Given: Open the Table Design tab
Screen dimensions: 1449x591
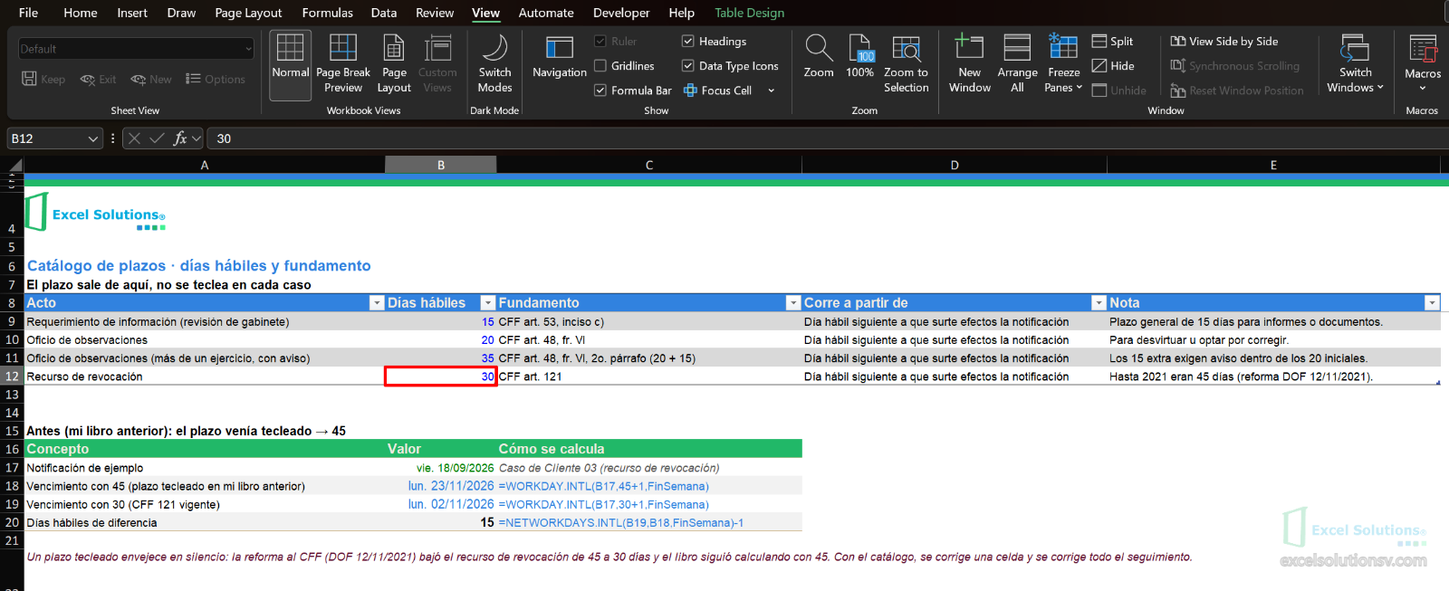Looking at the screenshot, I should [750, 13].
